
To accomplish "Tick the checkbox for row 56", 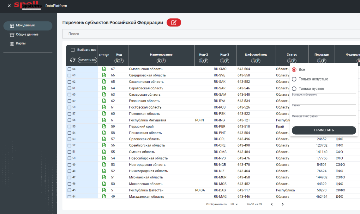I will 69,120.
